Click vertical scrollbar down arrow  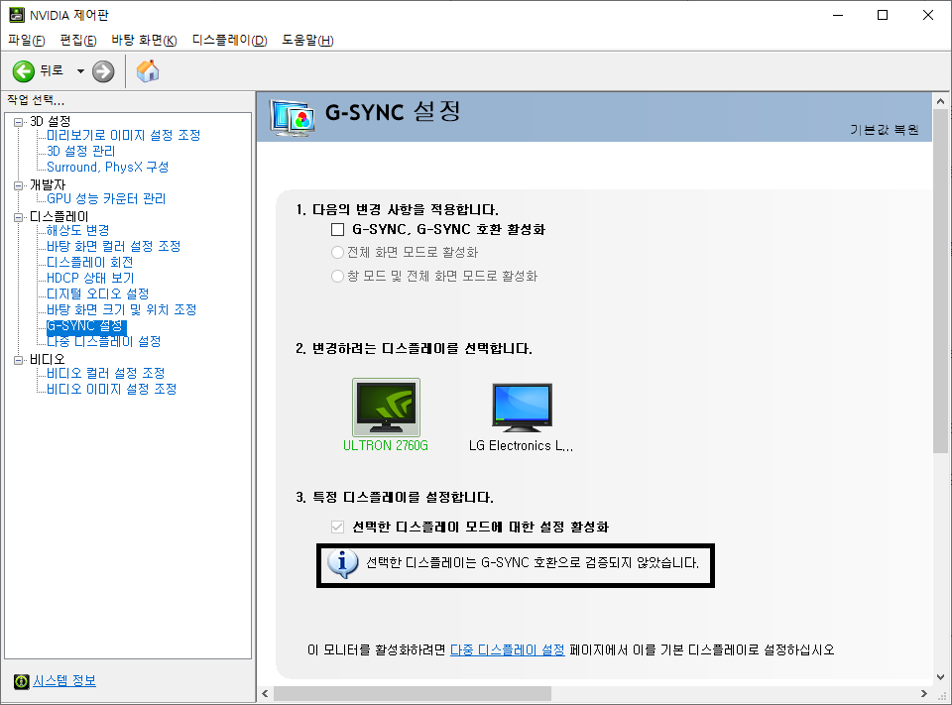click(x=940, y=677)
